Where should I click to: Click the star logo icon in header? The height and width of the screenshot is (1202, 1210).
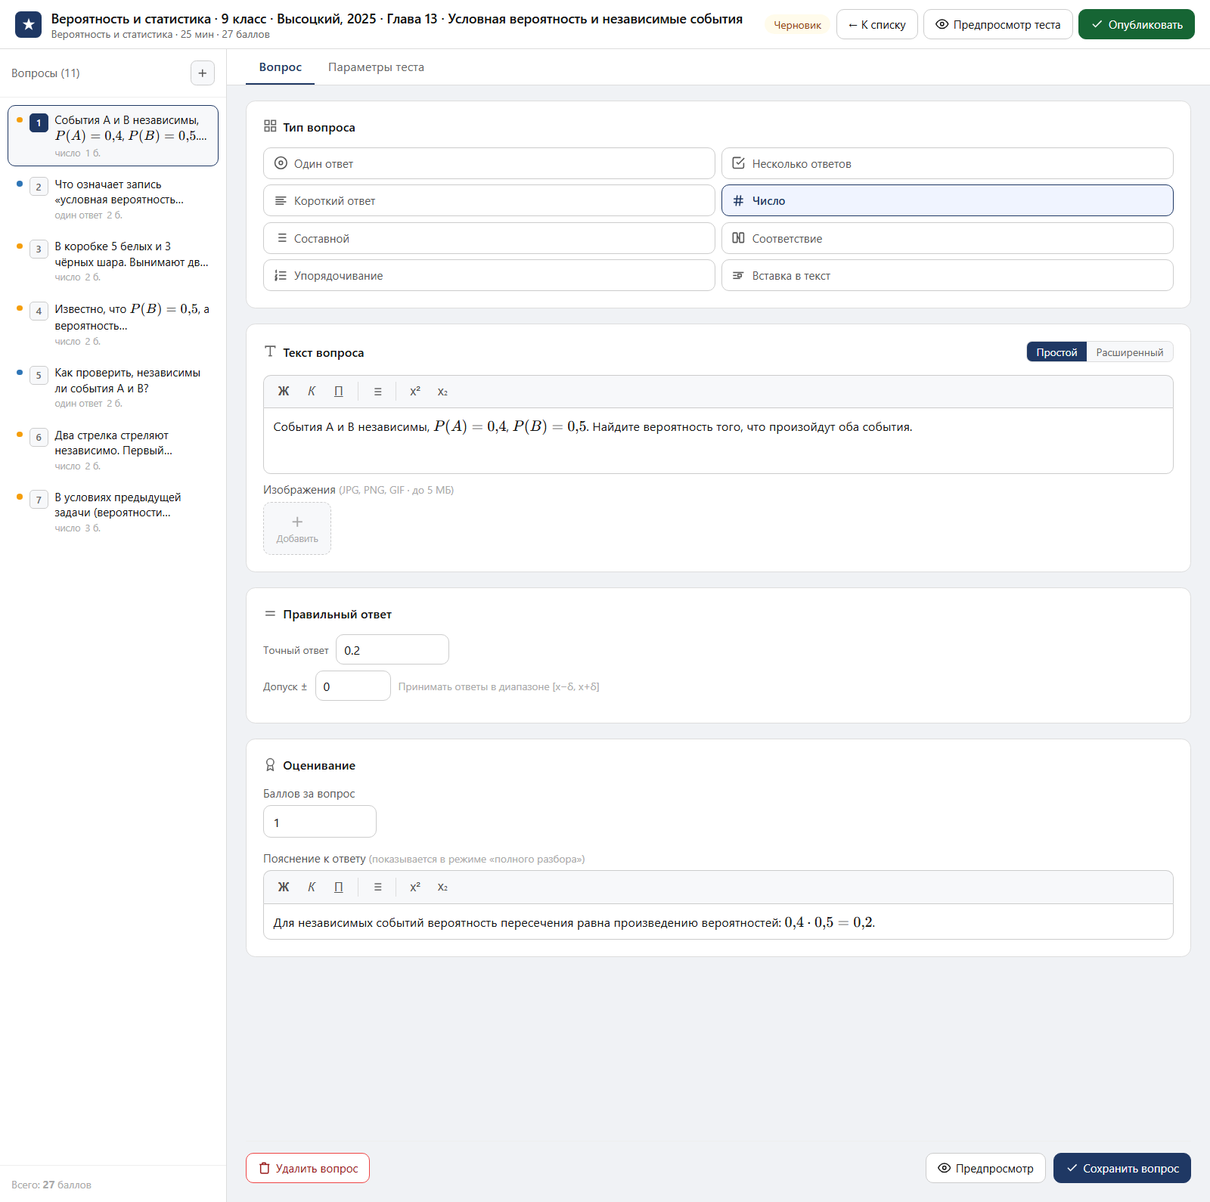28,24
